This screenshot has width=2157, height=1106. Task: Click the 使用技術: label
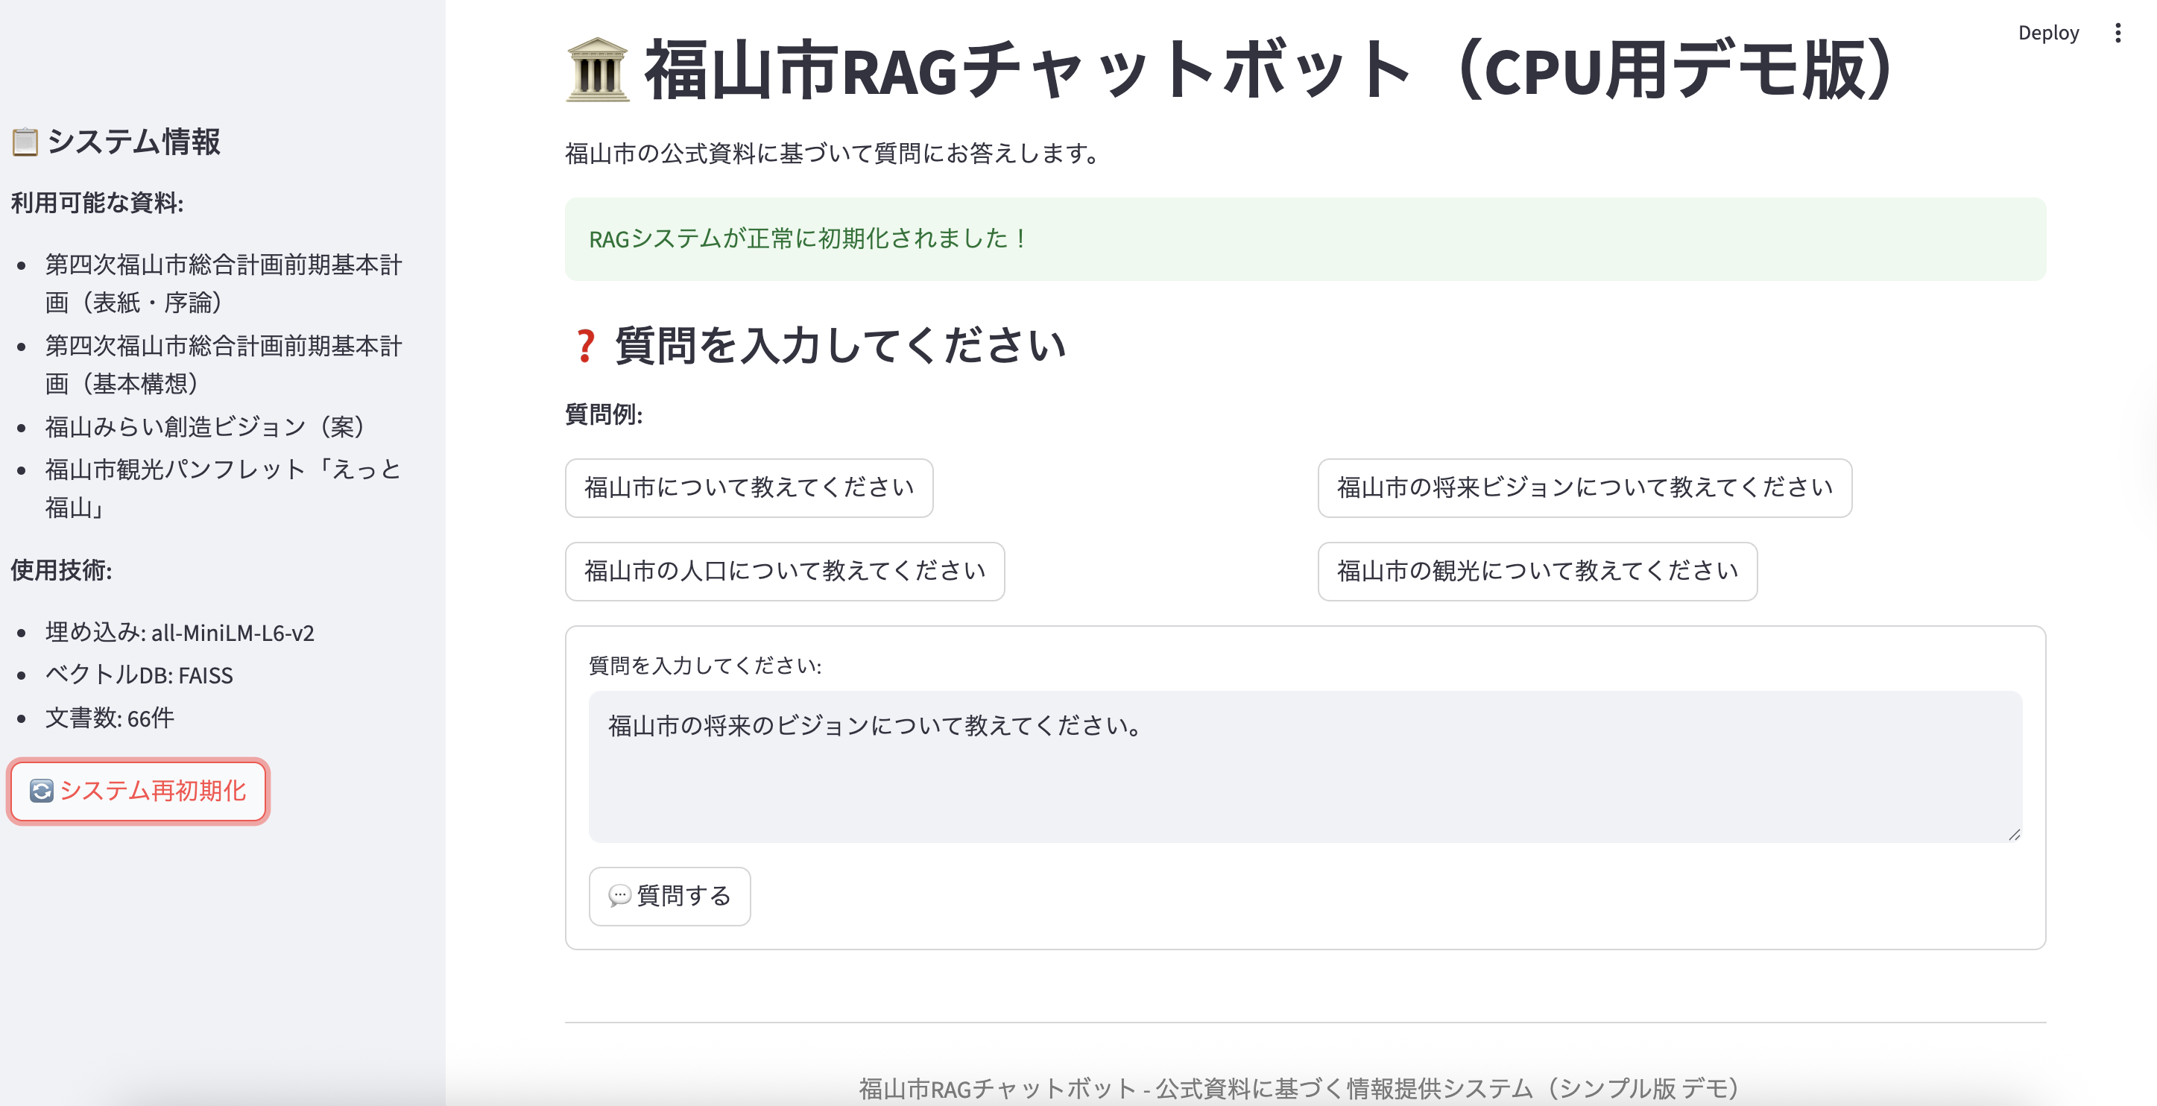(61, 571)
